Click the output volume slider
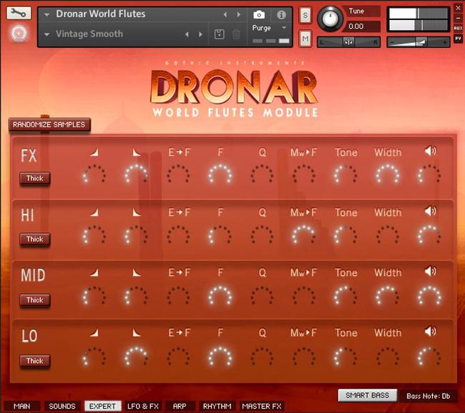The image size is (465, 413). pos(418,42)
